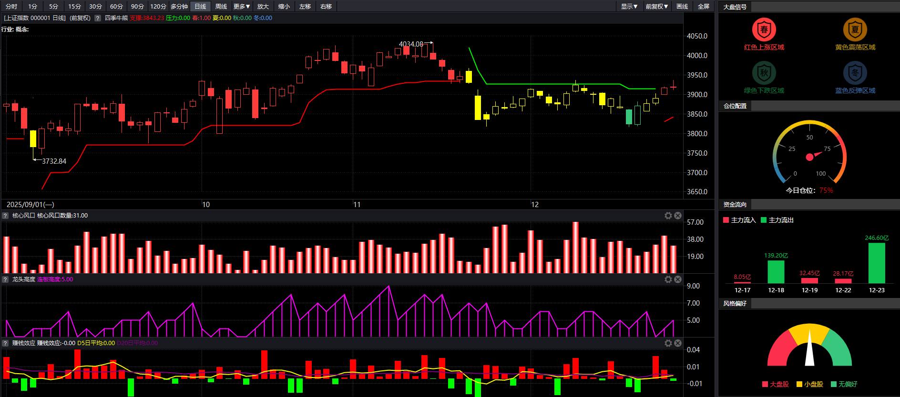Click the 主力流出 green legend swatch
The width and height of the screenshot is (900, 397).
764,220
